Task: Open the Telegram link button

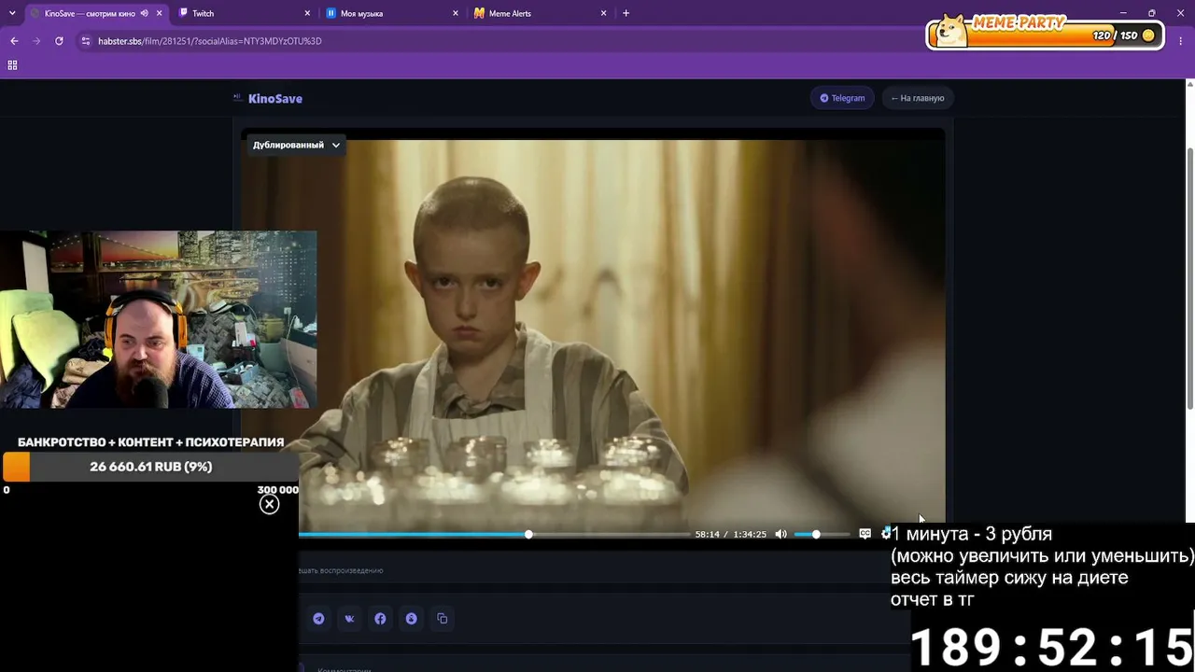Action: click(x=842, y=98)
